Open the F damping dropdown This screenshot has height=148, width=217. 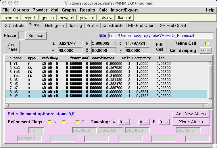(164, 122)
